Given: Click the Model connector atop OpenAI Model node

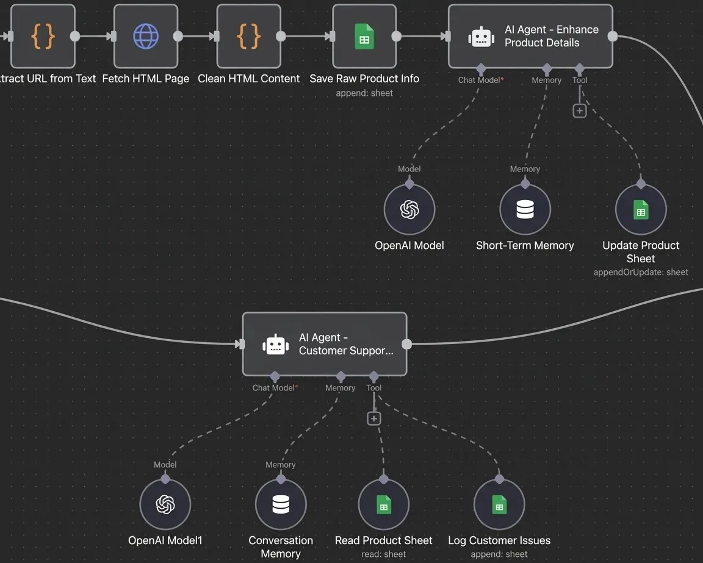Looking at the screenshot, I should (409, 184).
